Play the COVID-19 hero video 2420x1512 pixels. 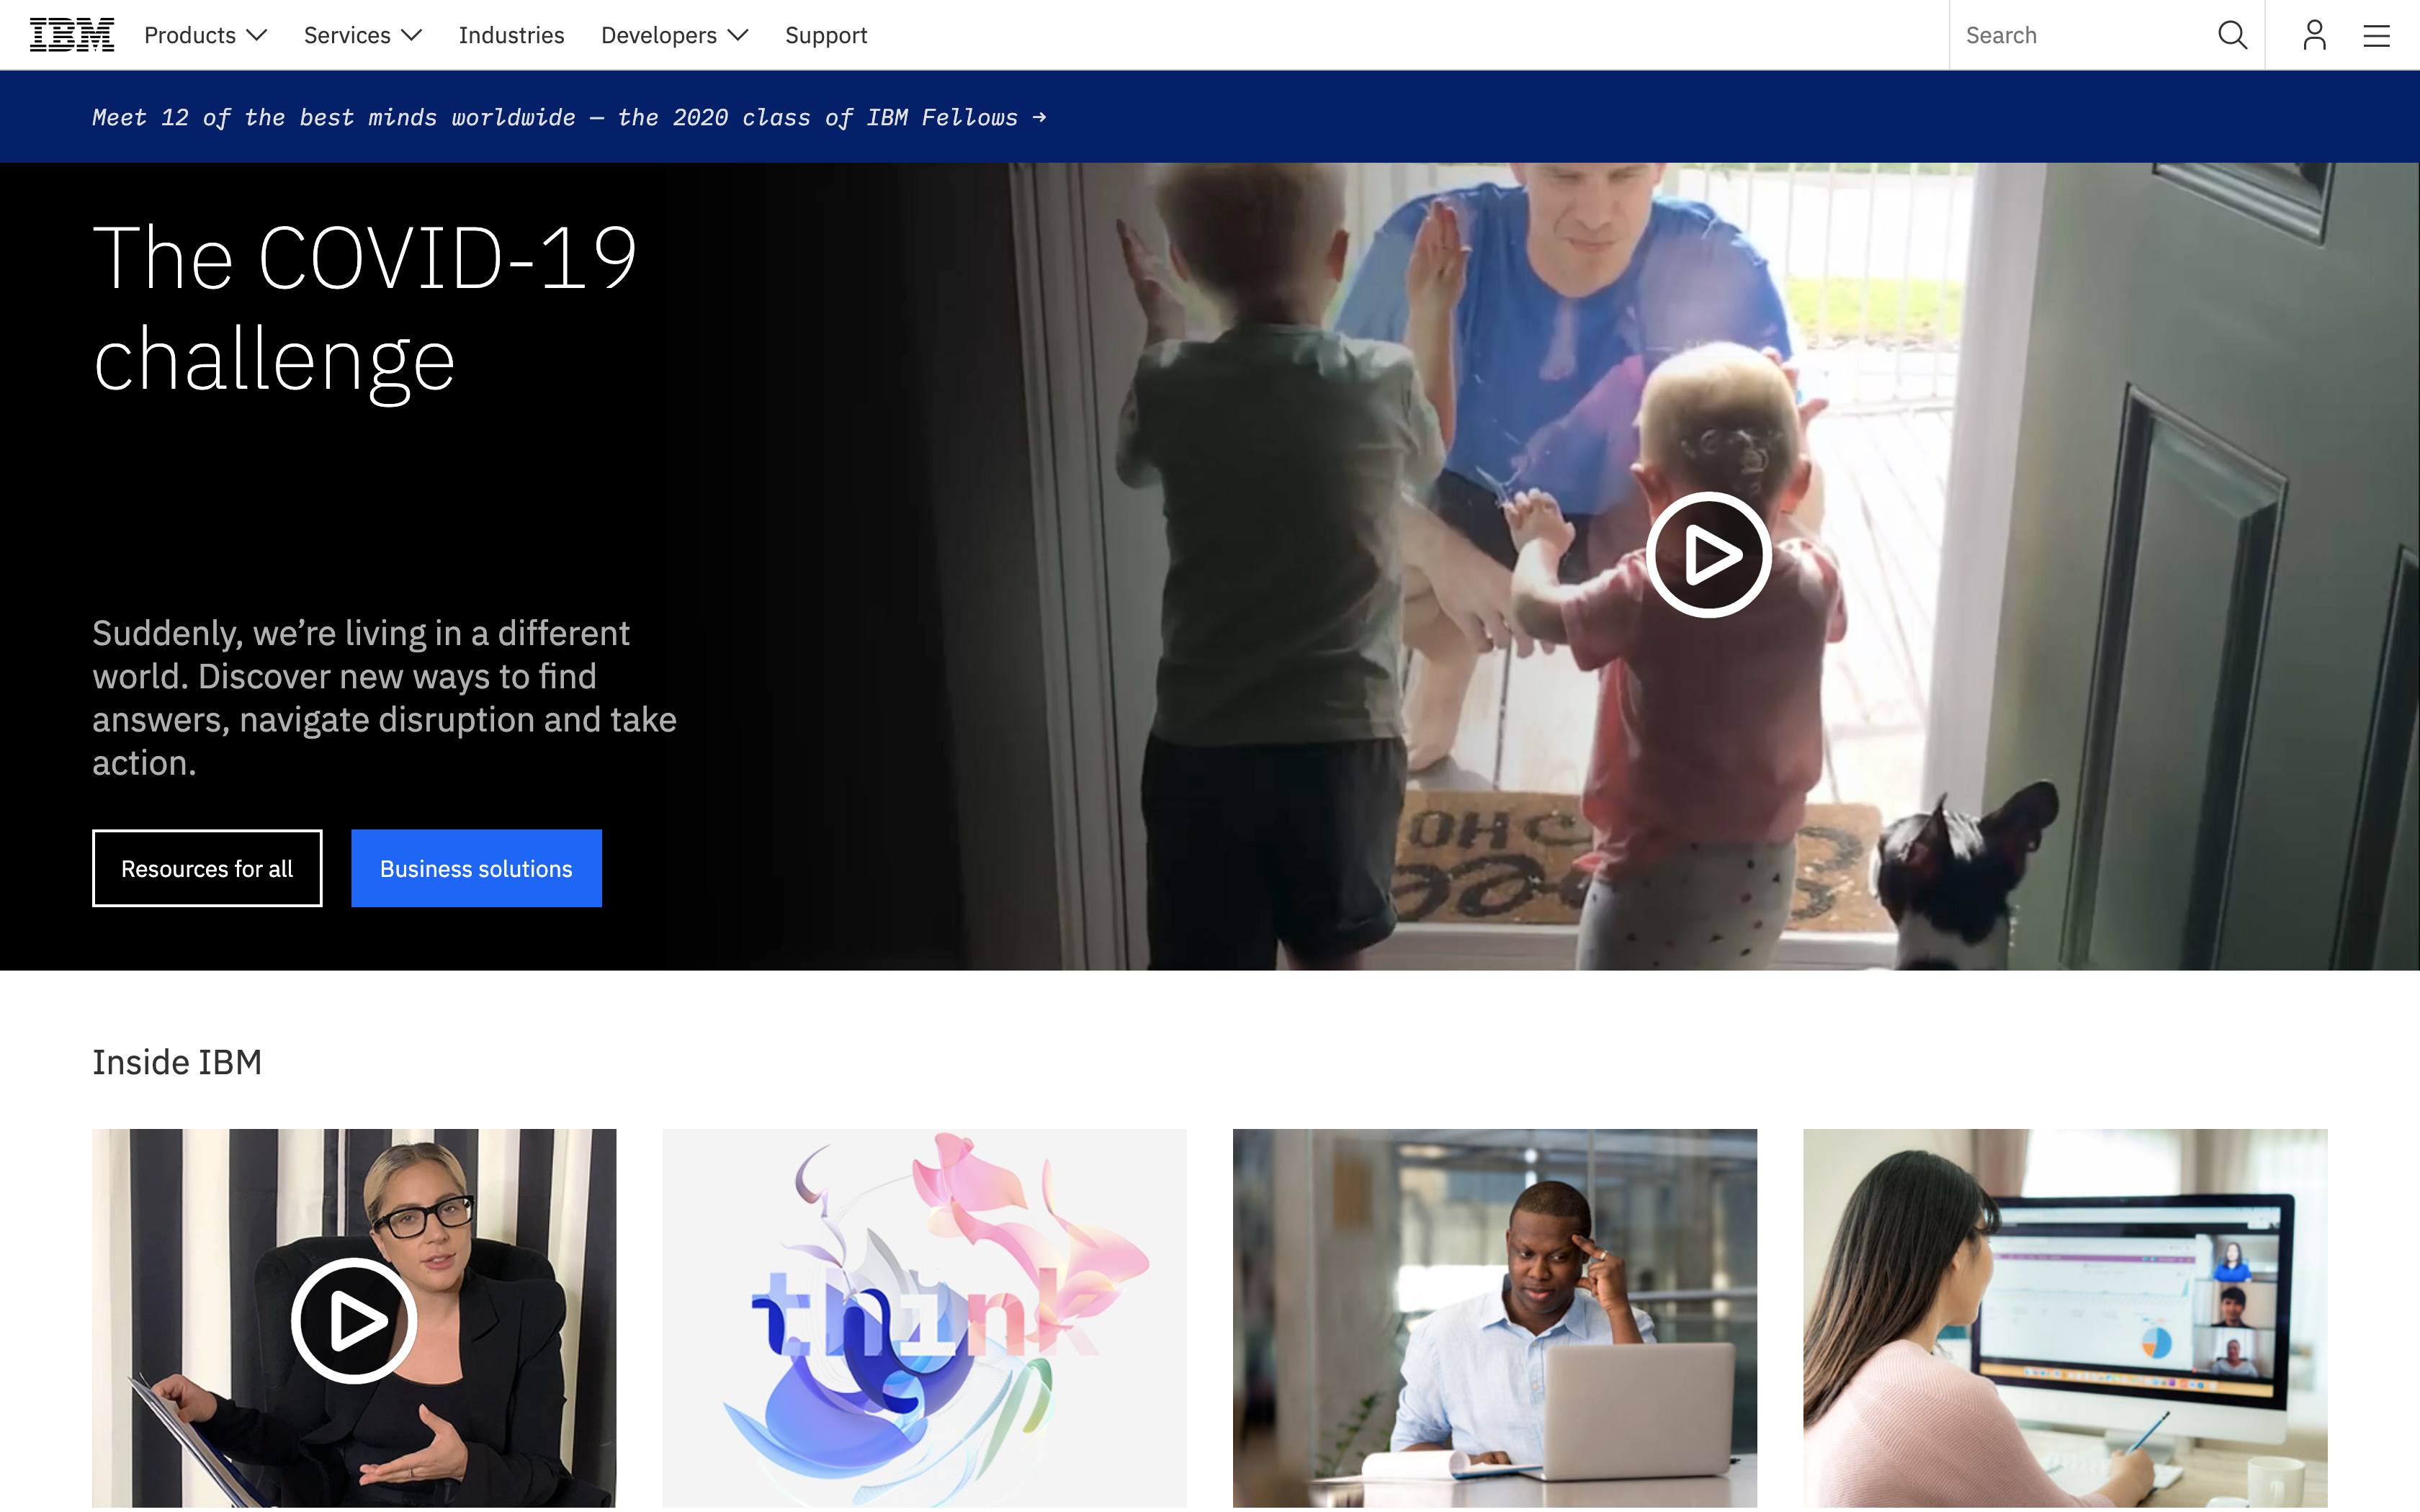click(1708, 554)
